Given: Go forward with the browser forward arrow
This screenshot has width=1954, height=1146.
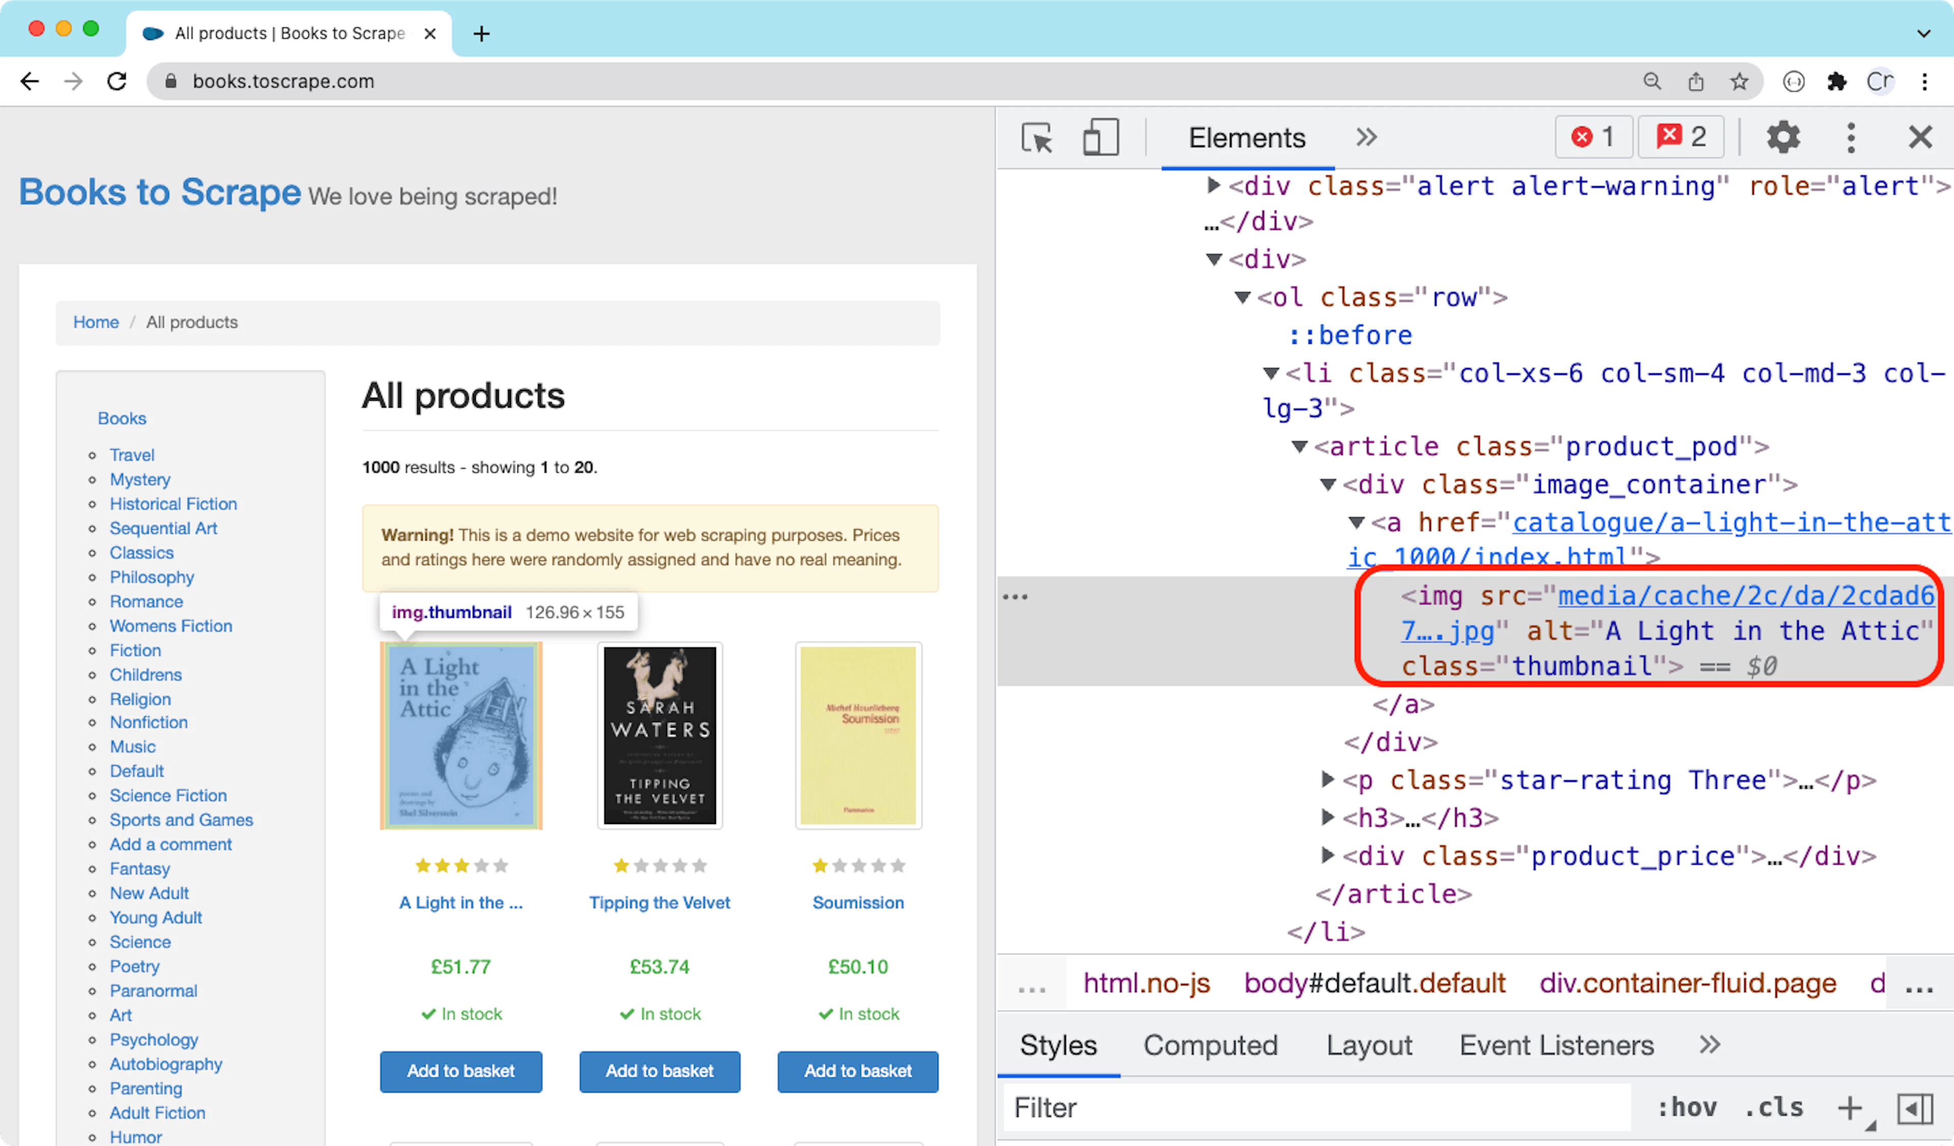Looking at the screenshot, I should (73, 81).
